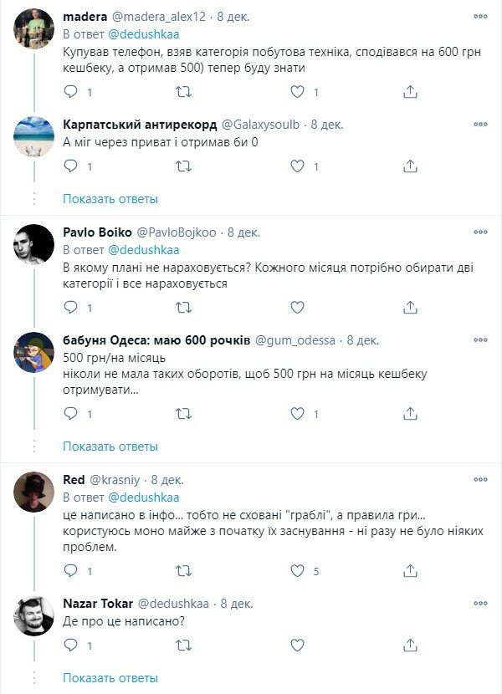Screen dimensions: 502x694
Task: Open the three-dot menu on madera's tweet
Action: point(479,18)
